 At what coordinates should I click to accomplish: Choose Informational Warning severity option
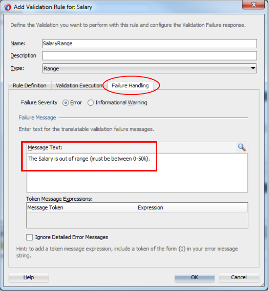[x=91, y=103]
